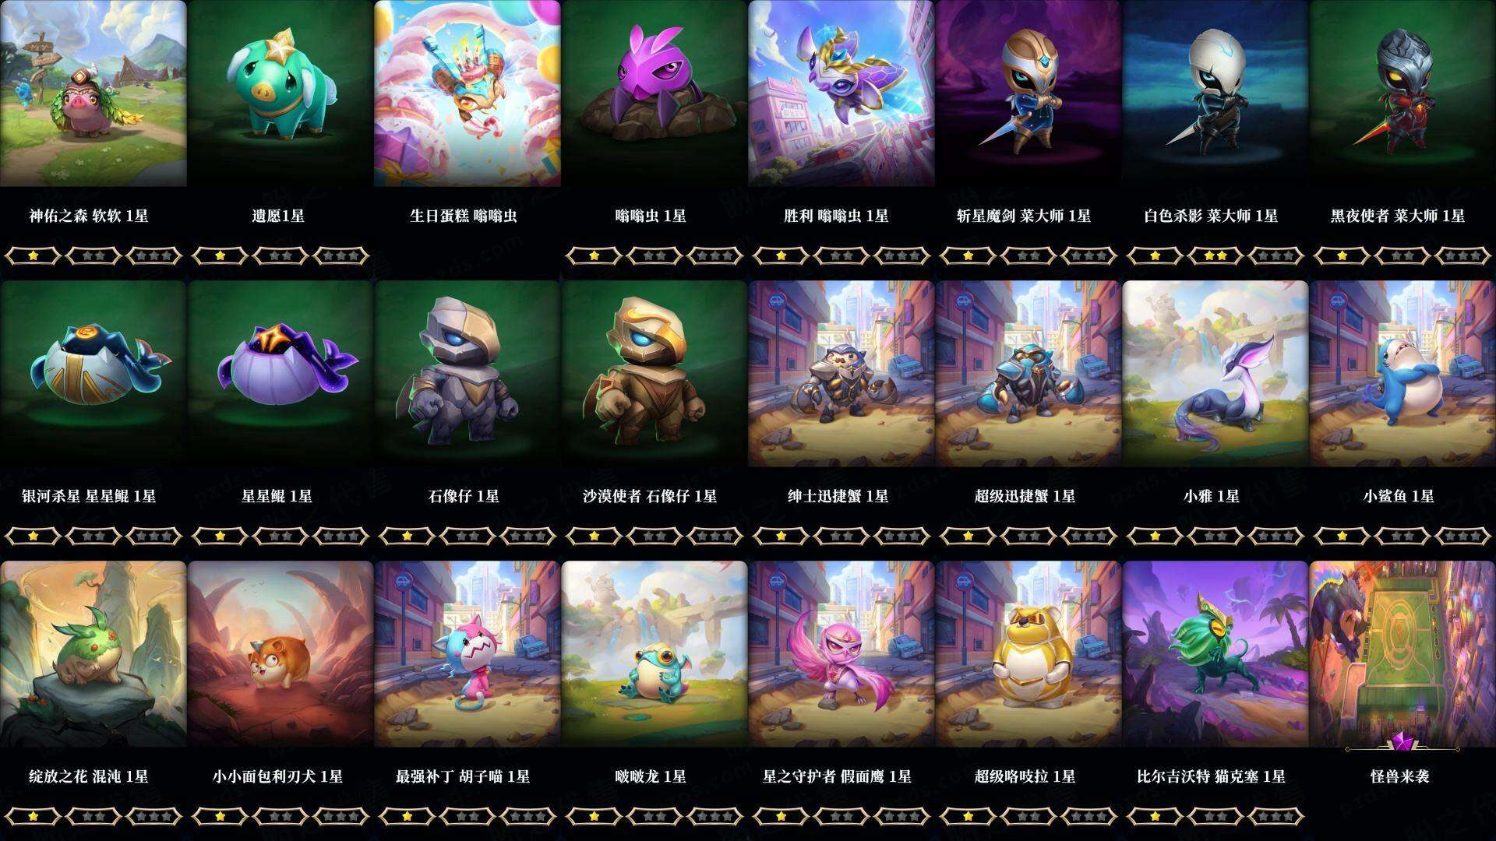
Task: Choose three-star tier for 超级迅捷蟹
Action: coord(1088,536)
